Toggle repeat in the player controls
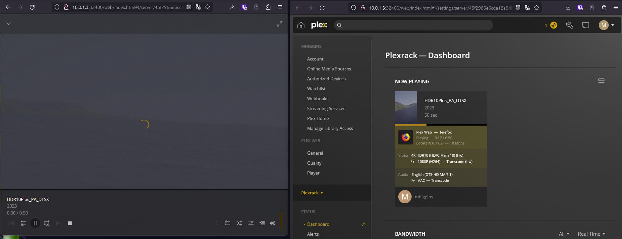The width and height of the screenshot is (622, 239). pyautogui.click(x=228, y=223)
